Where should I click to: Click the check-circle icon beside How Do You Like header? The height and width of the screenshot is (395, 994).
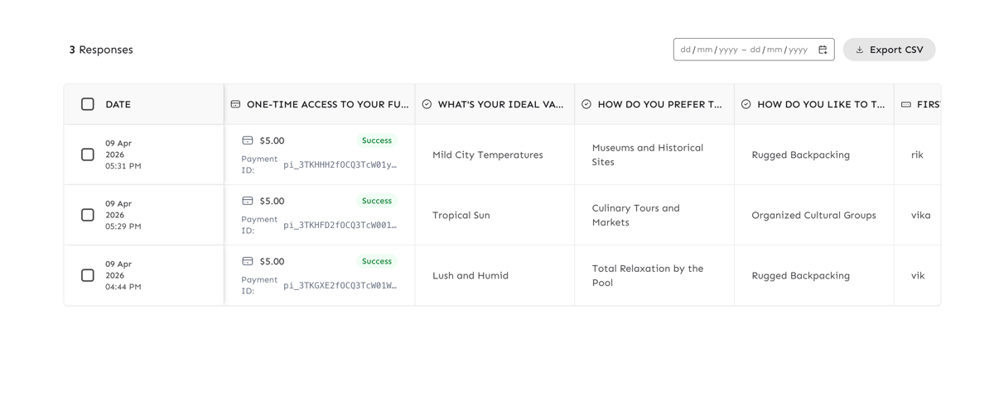click(x=745, y=104)
